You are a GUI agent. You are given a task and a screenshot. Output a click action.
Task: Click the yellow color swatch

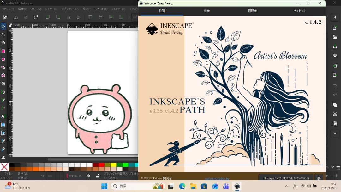[x=113, y=165]
